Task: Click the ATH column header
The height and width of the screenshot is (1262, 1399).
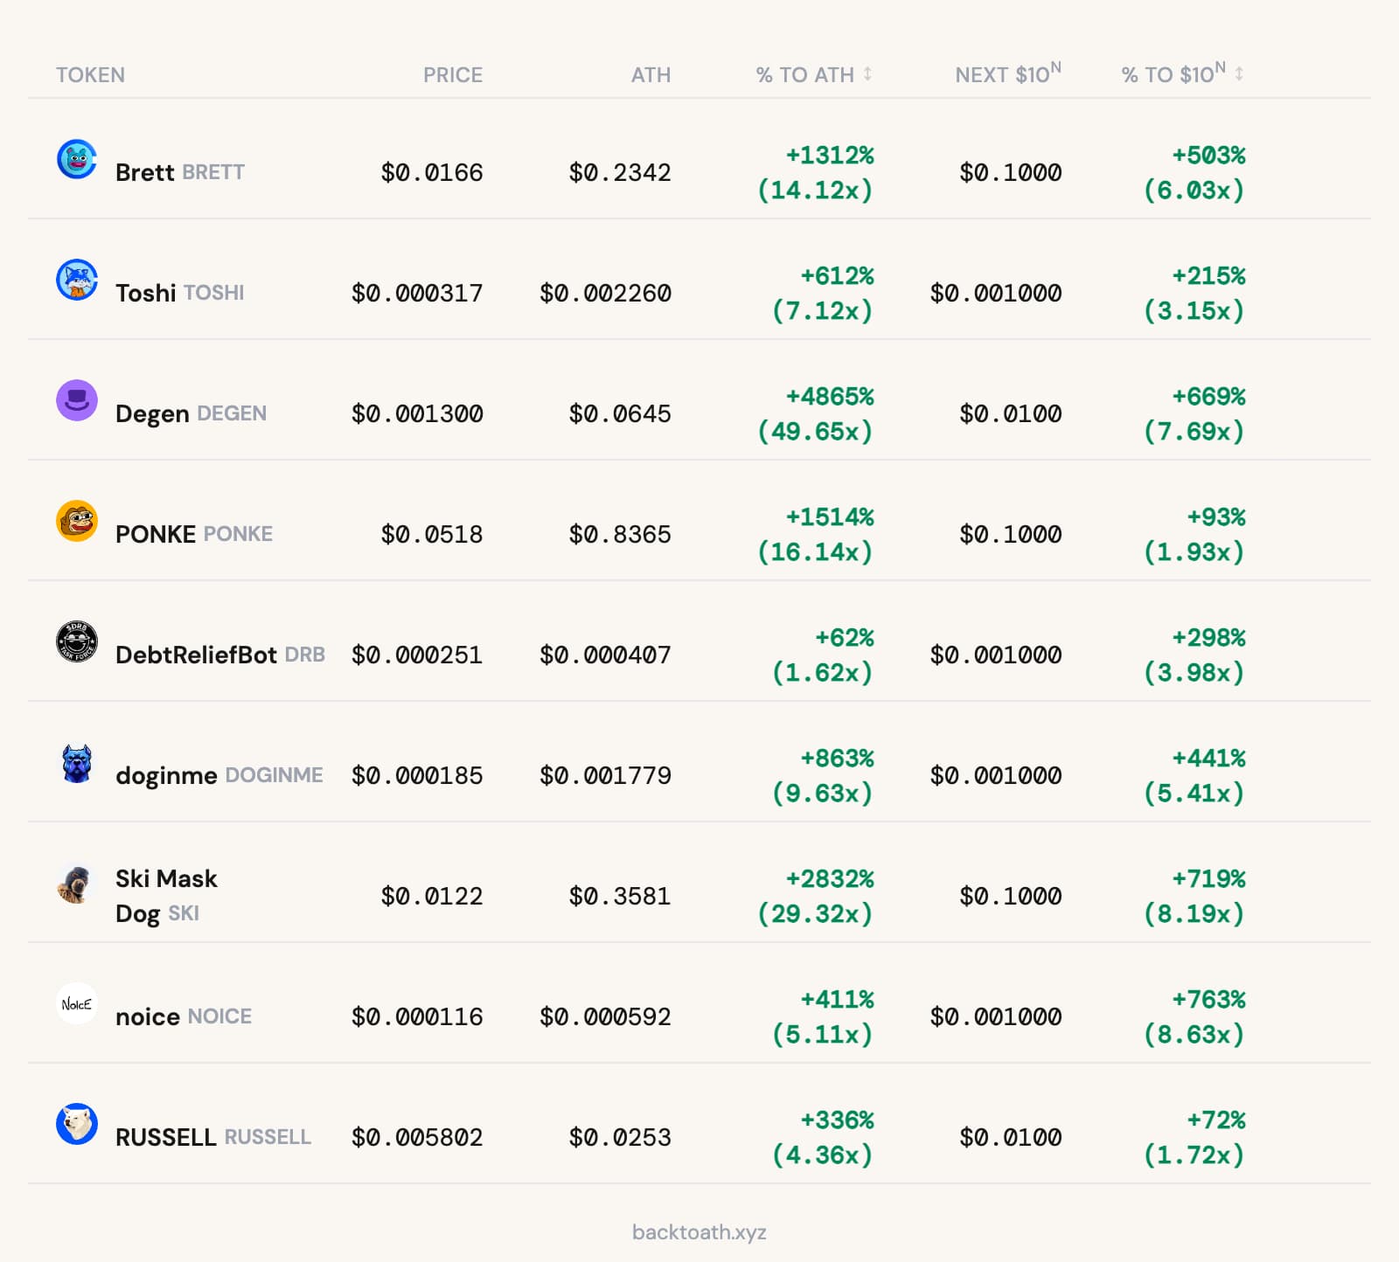Action: point(651,75)
